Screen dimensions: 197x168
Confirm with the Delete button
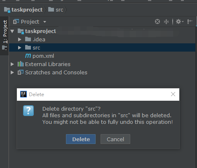[81, 139]
